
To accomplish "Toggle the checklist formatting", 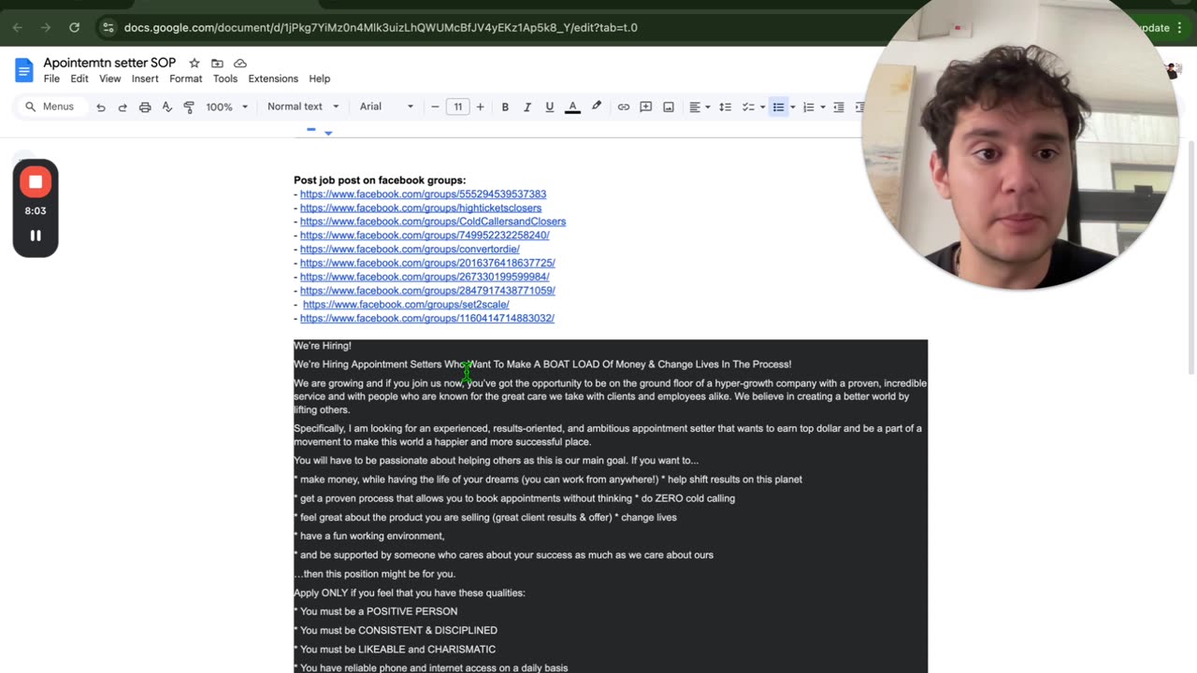I will [747, 107].
